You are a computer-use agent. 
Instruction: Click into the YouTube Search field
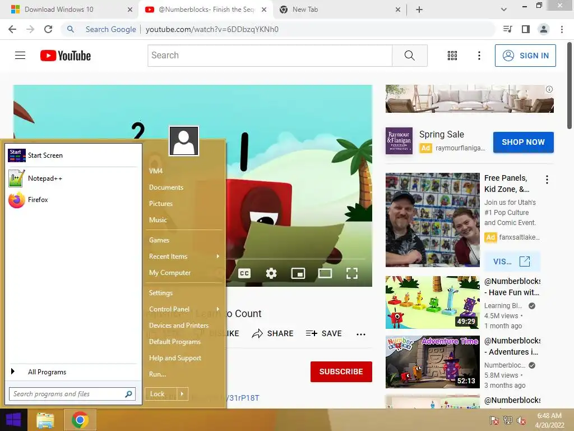point(270,56)
